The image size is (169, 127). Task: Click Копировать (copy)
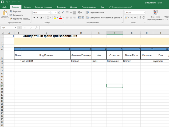pyautogui.click(x=16, y=15)
